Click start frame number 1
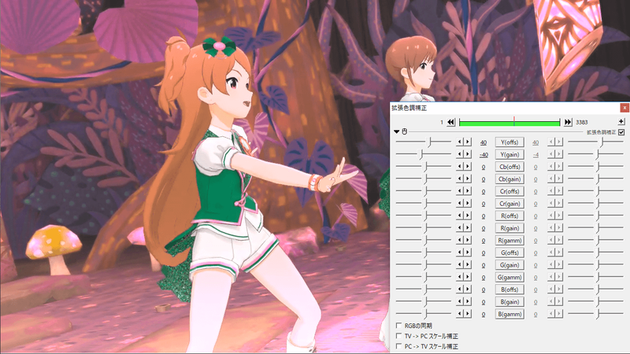Image resolution: width=630 pixels, height=354 pixels. (442, 122)
